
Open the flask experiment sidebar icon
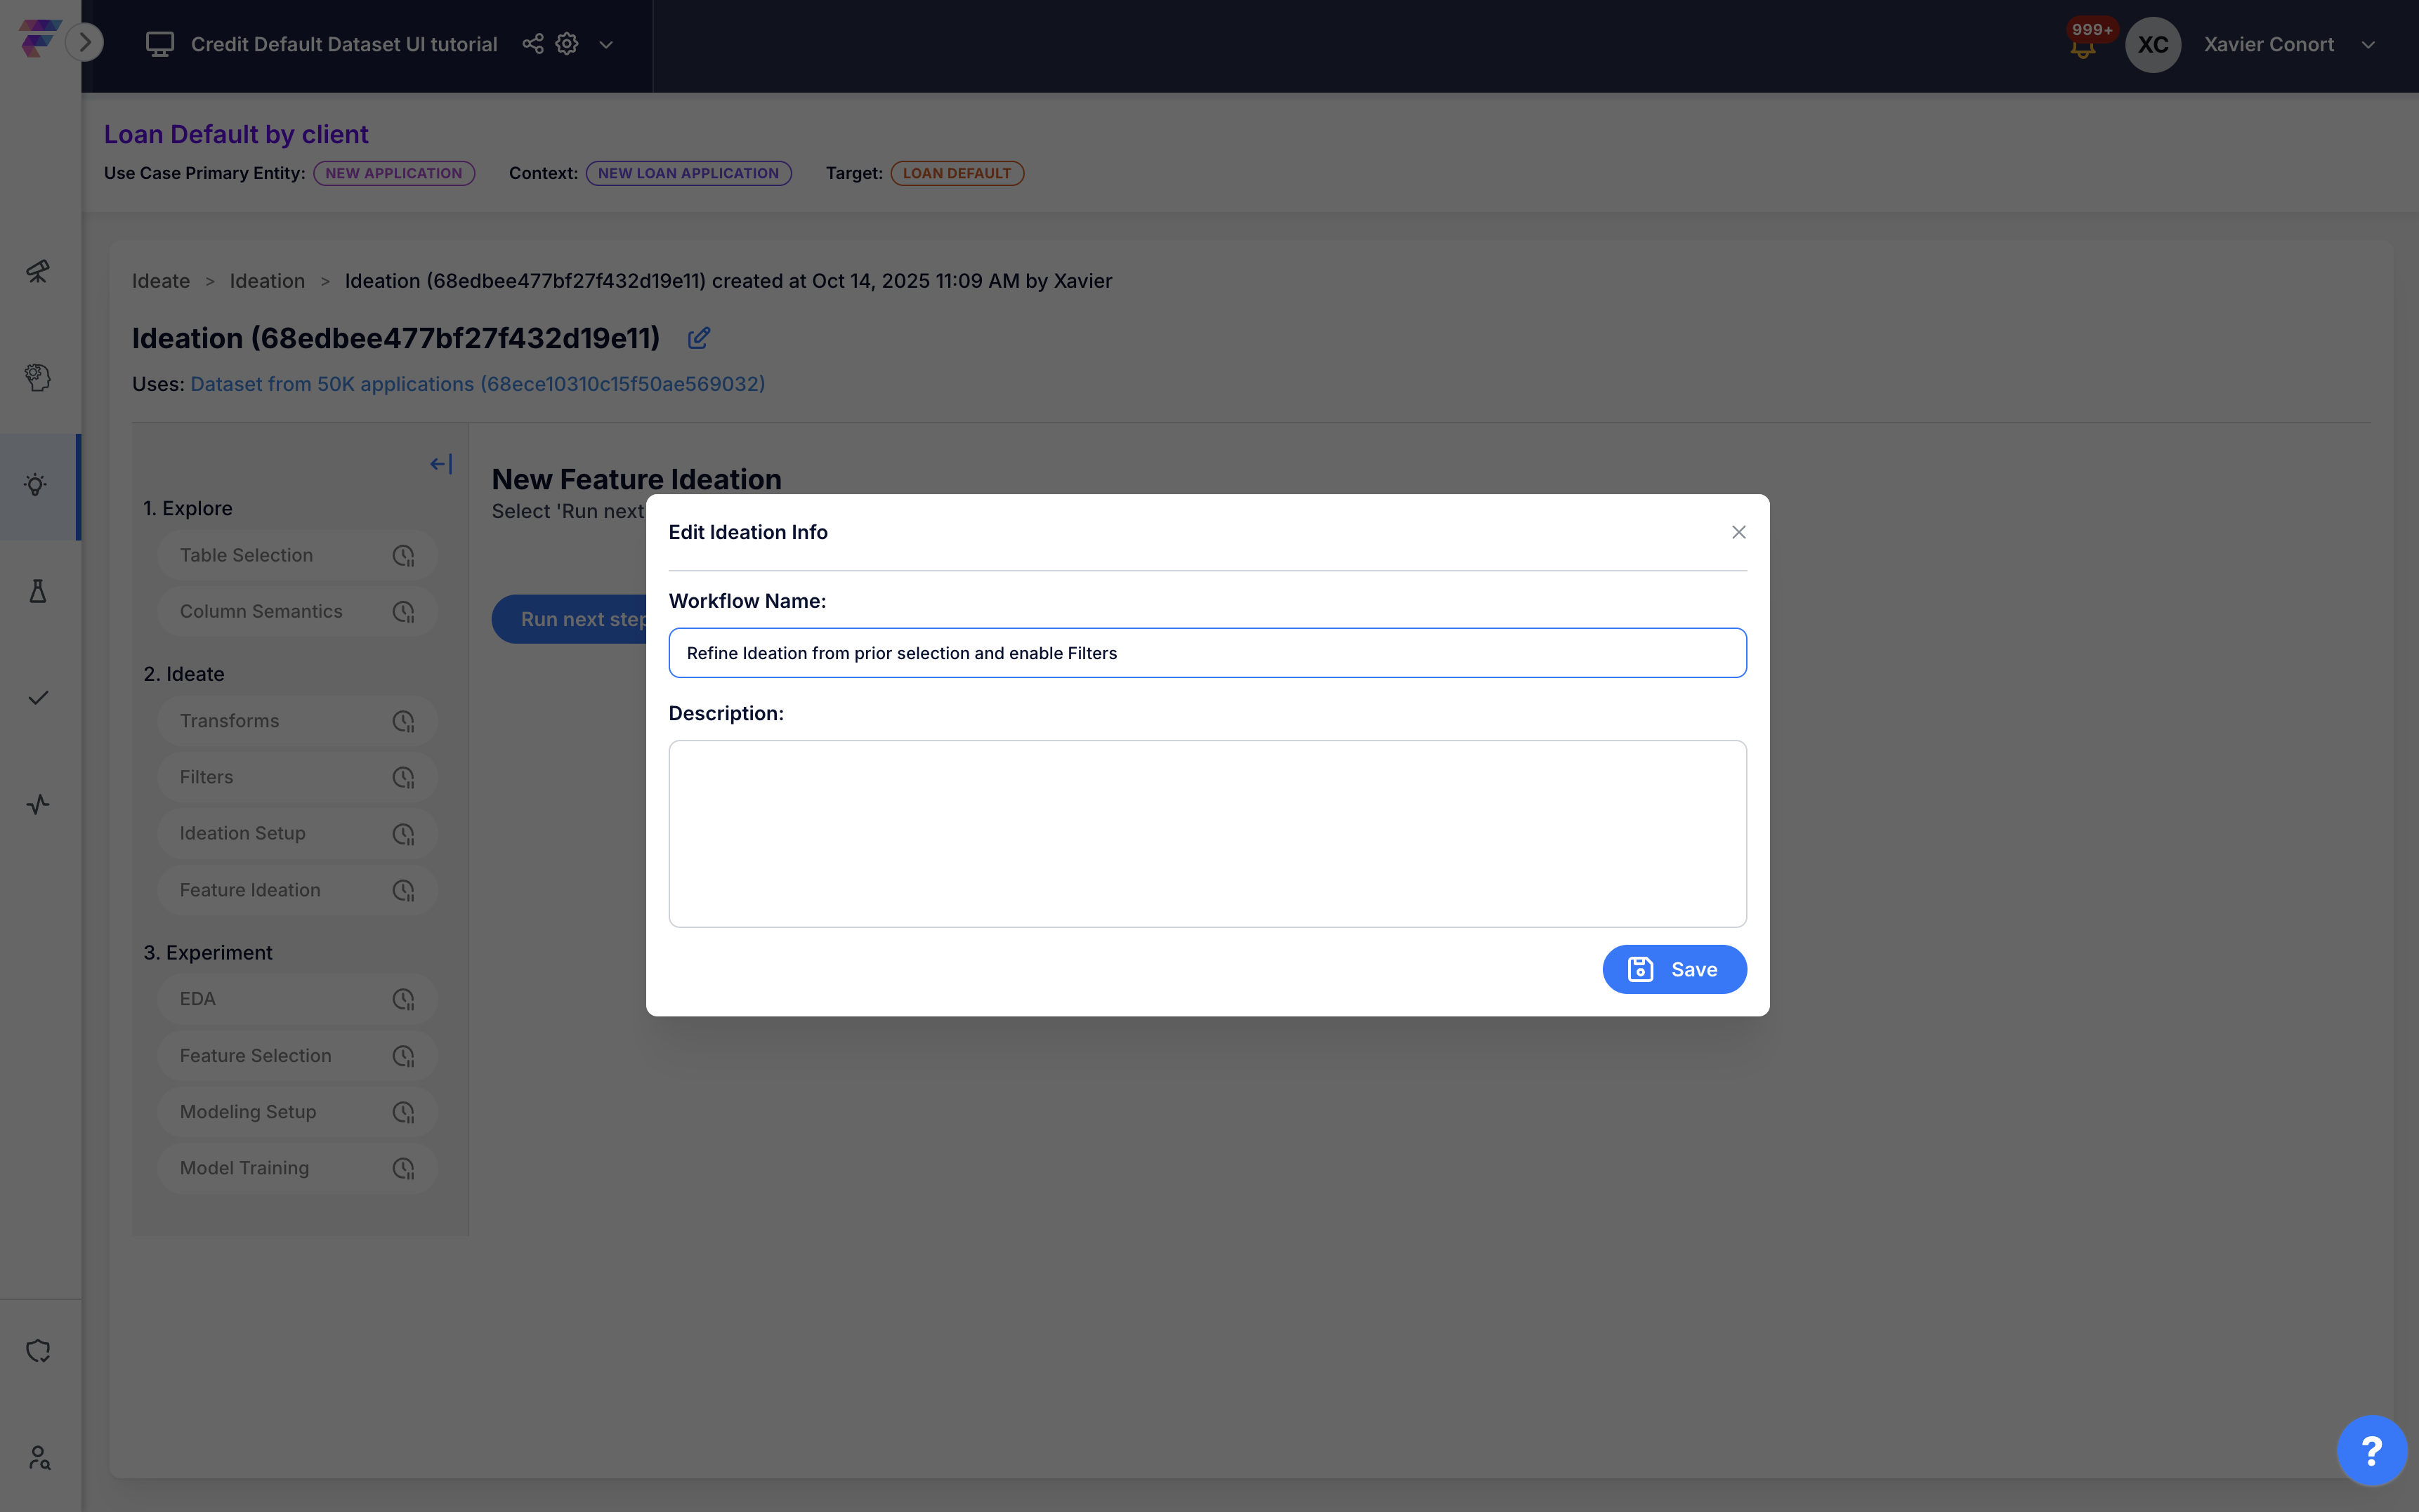click(x=38, y=591)
